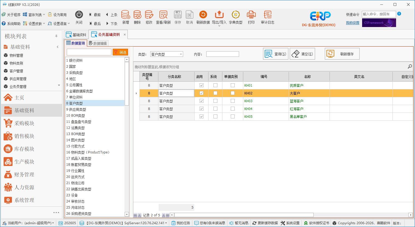This screenshot has width=415, height=227.
Task: Open current user dropdown in status bar
Action: (x=28, y=223)
